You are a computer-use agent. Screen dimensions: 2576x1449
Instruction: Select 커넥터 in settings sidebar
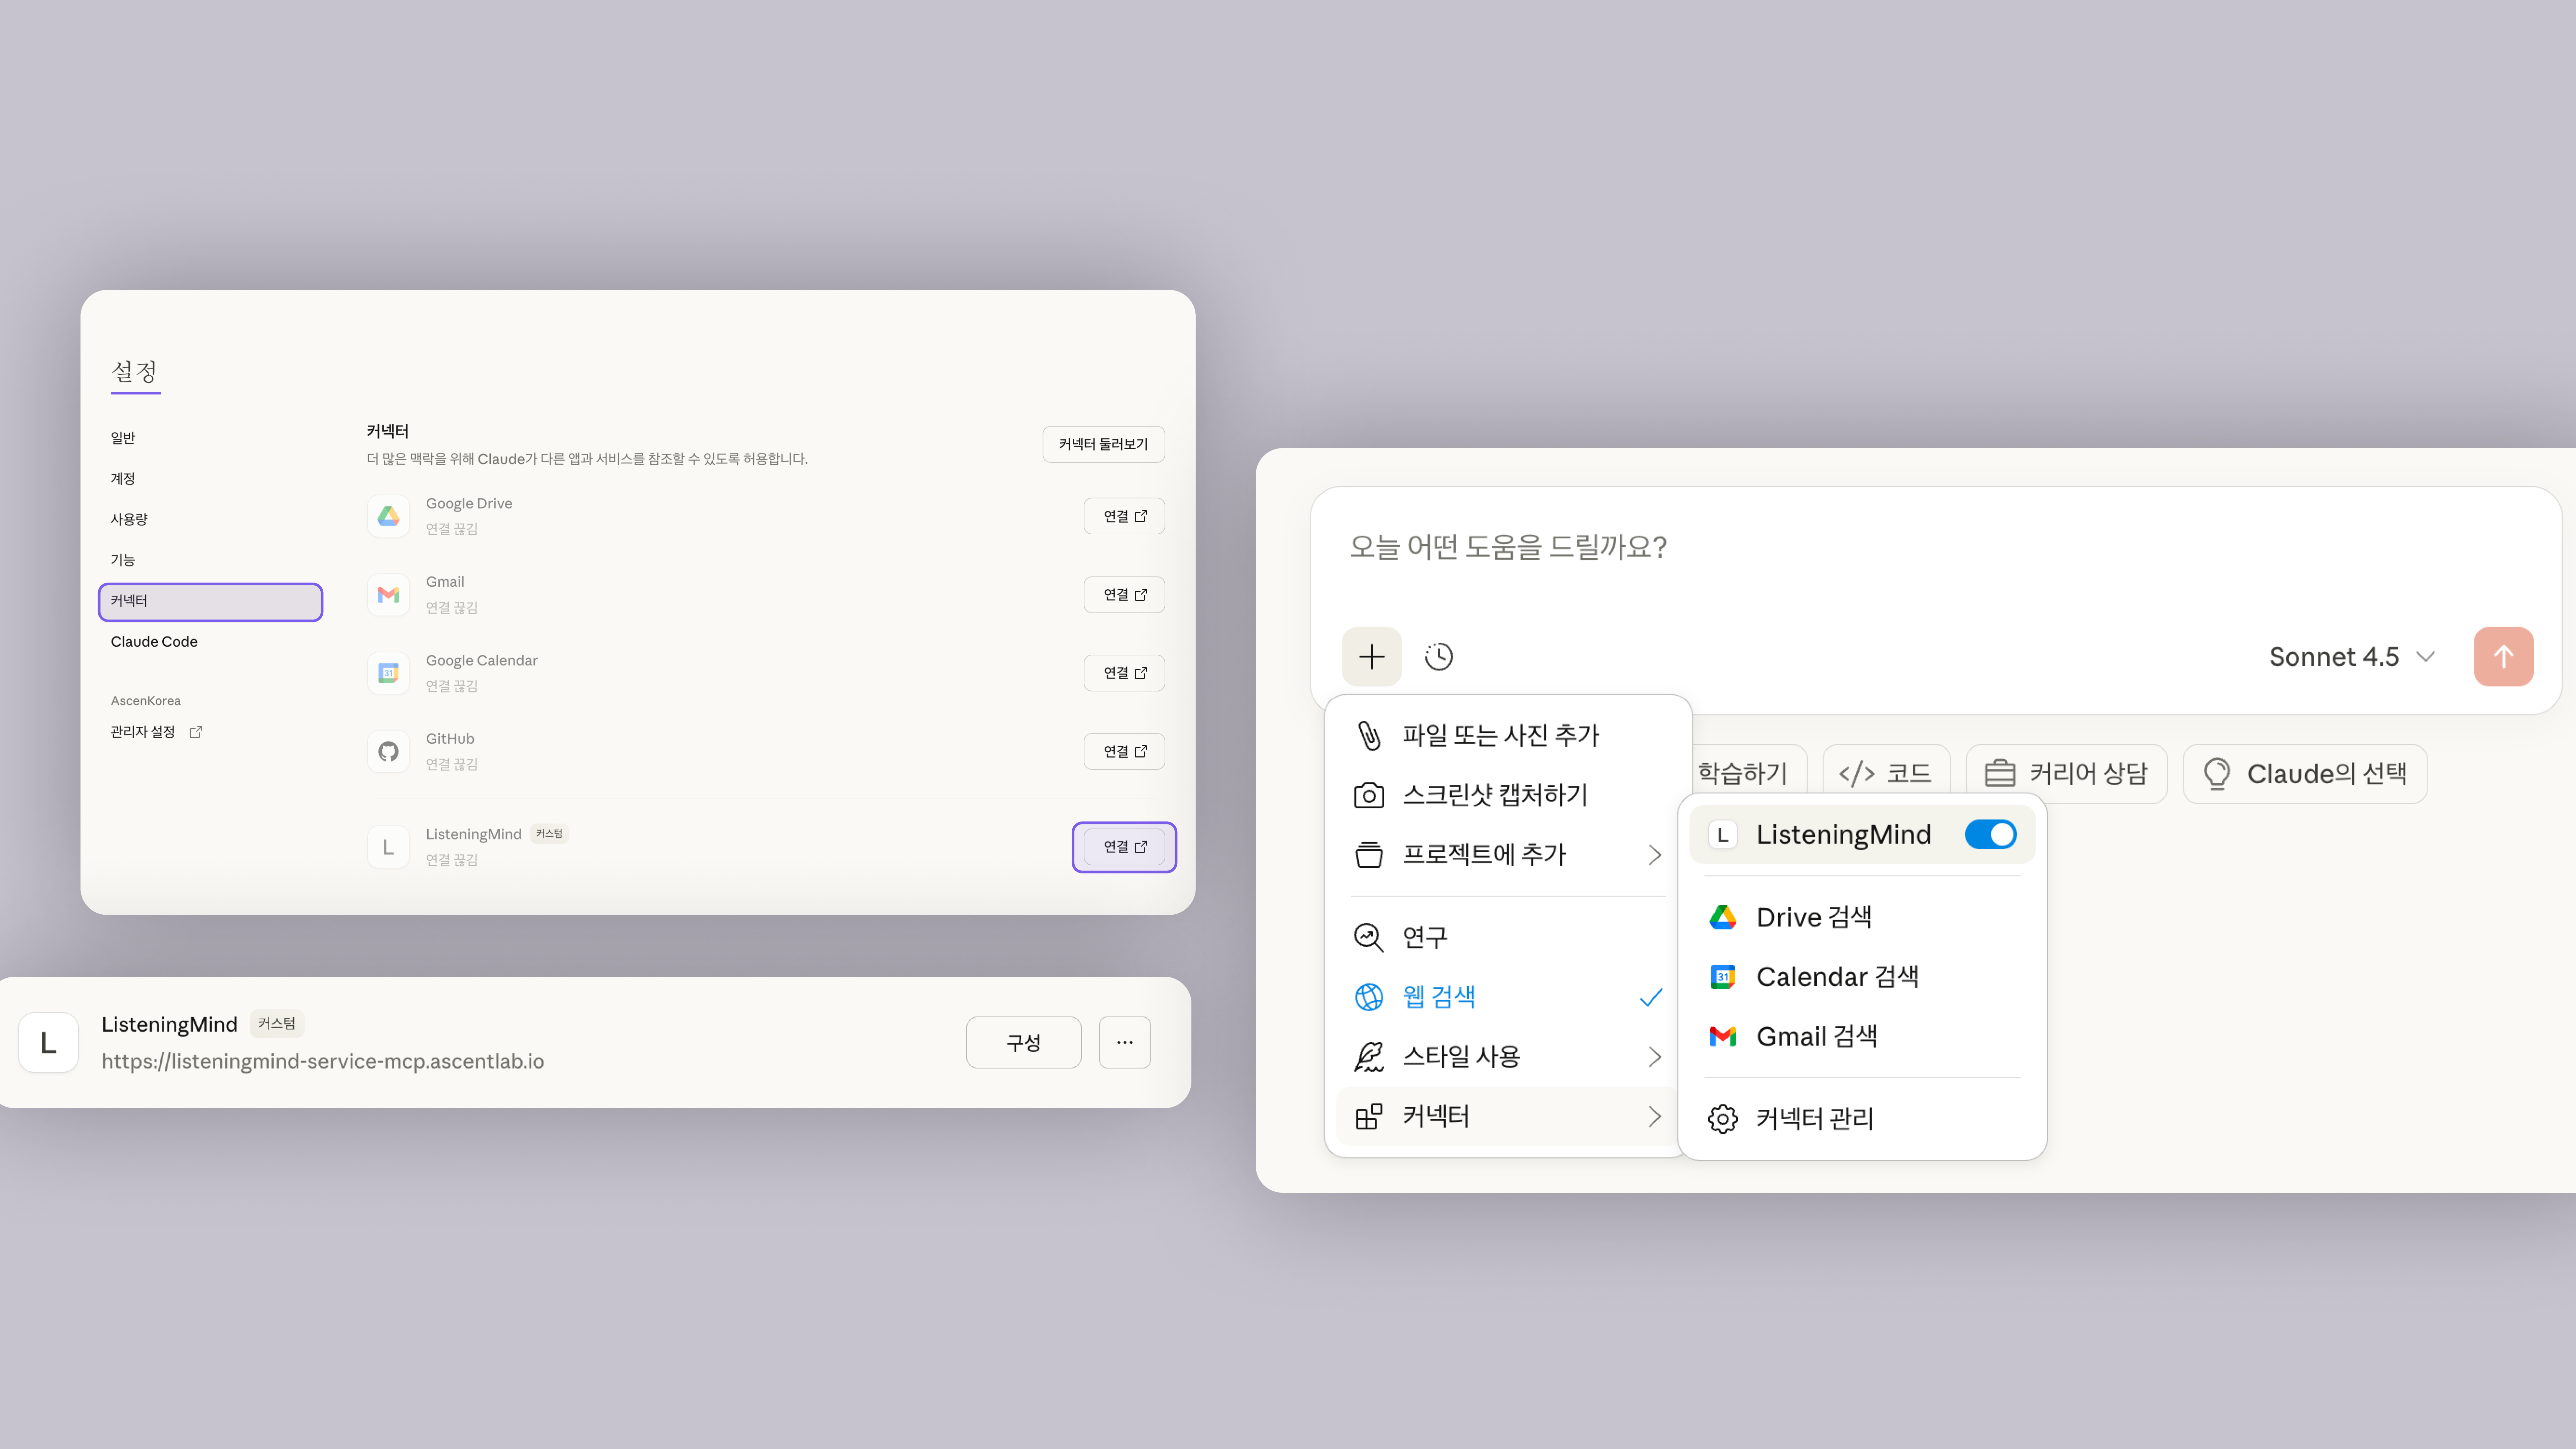coord(210,601)
